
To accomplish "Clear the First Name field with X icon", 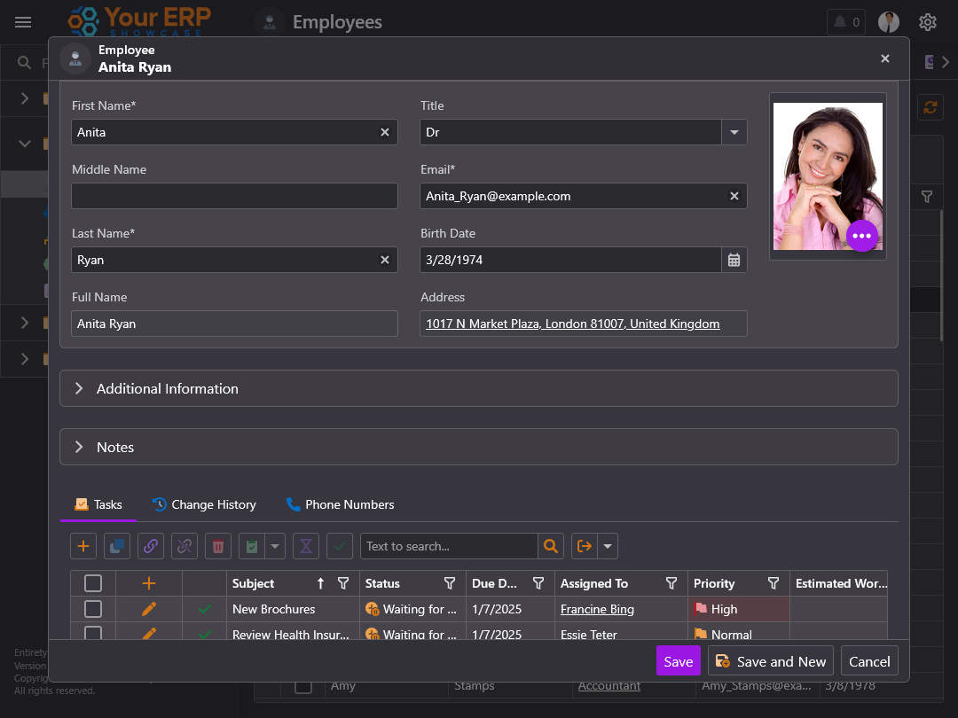I will [385, 132].
